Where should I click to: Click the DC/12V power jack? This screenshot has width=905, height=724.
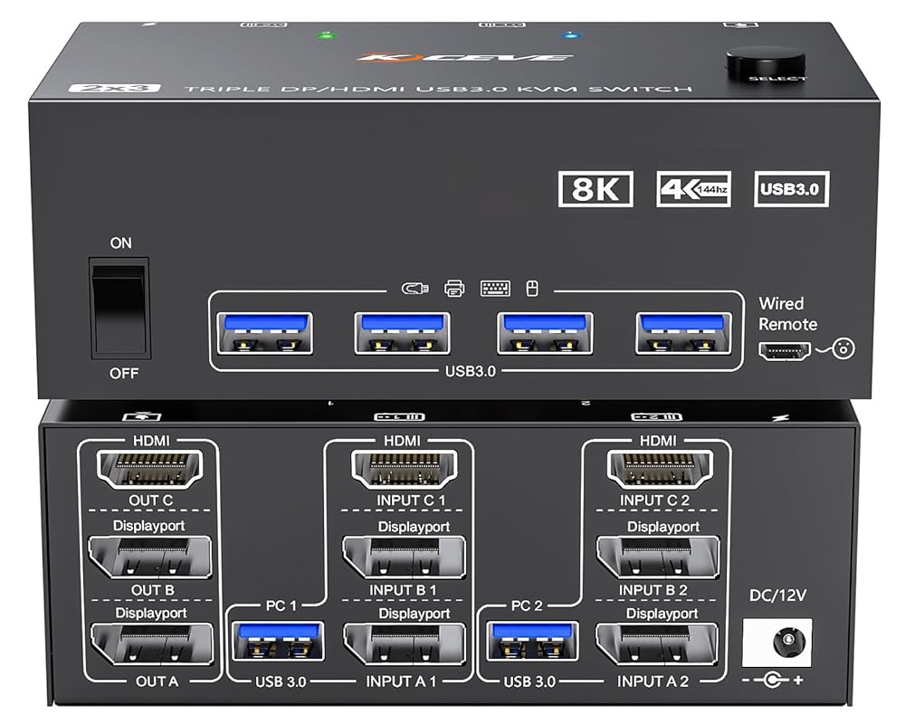[776, 643]
